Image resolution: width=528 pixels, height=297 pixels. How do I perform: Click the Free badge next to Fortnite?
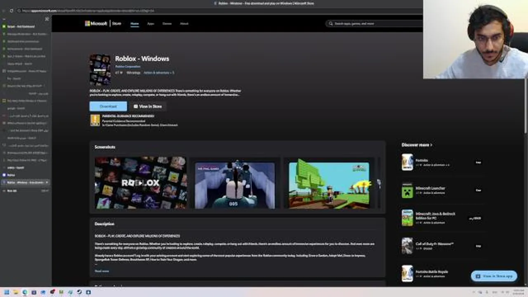tap(478, 163)
